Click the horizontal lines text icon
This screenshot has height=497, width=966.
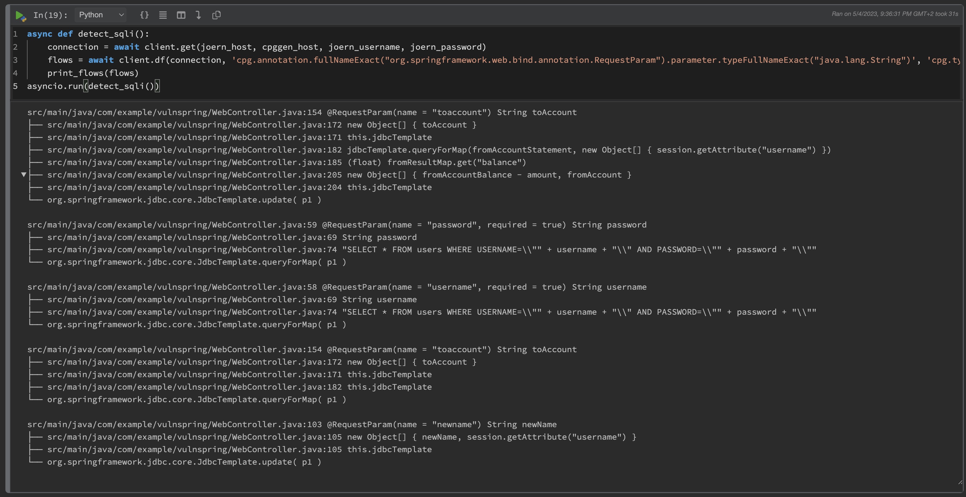click(163, 15)
